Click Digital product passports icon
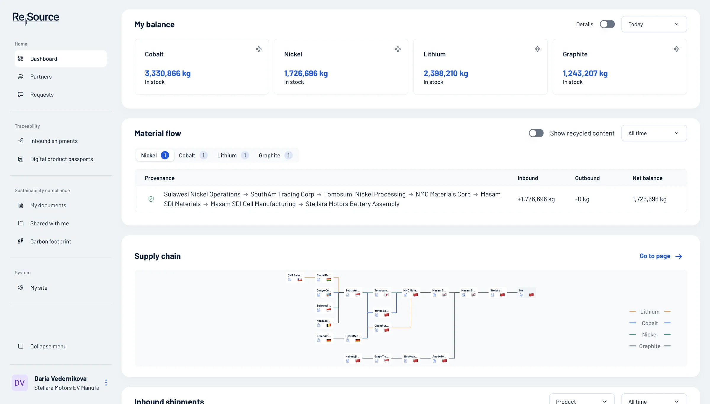710x404 pixels. 21,159
